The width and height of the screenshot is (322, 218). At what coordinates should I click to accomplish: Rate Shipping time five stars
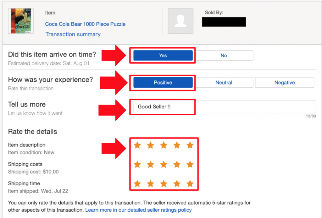[x=190, y=183]
